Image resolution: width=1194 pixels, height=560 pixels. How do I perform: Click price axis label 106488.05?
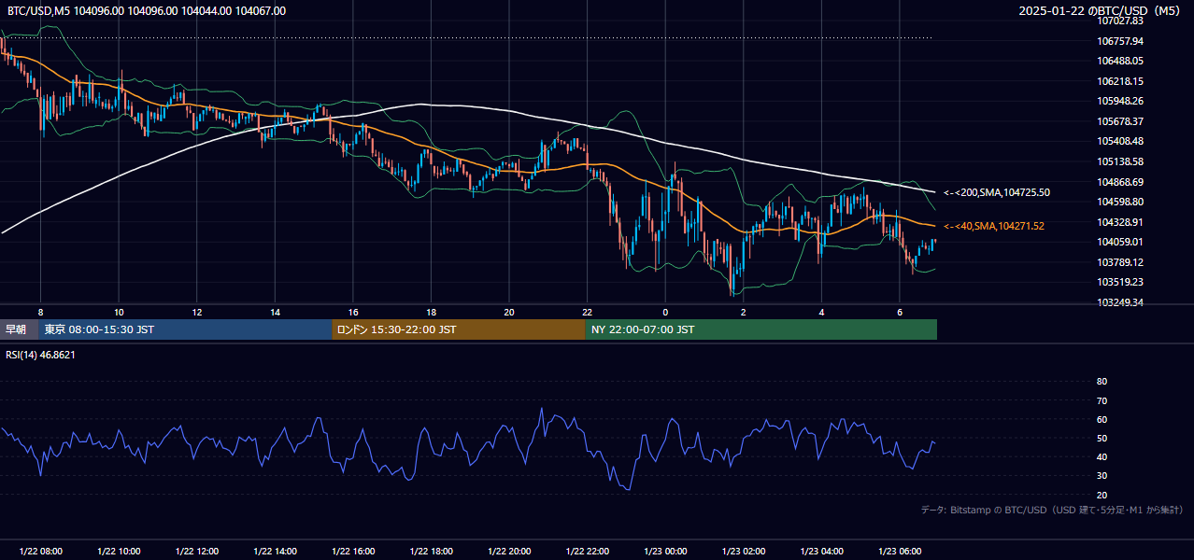(1120, 61)
